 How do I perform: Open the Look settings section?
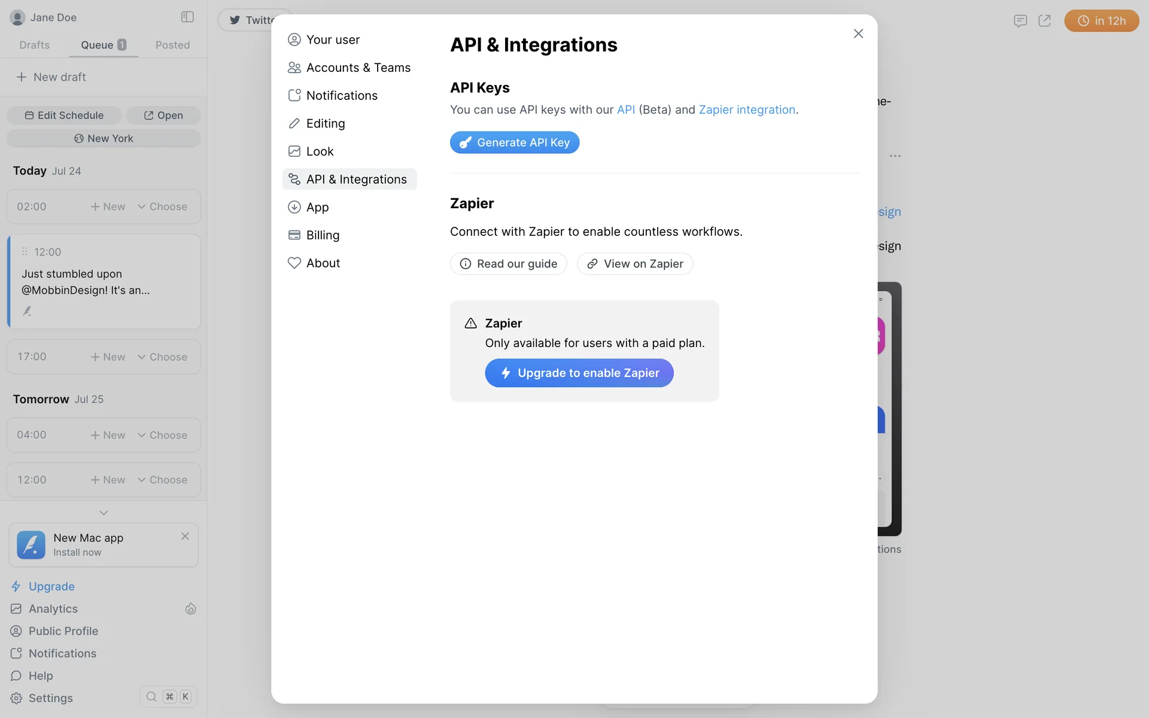(320, 151)
